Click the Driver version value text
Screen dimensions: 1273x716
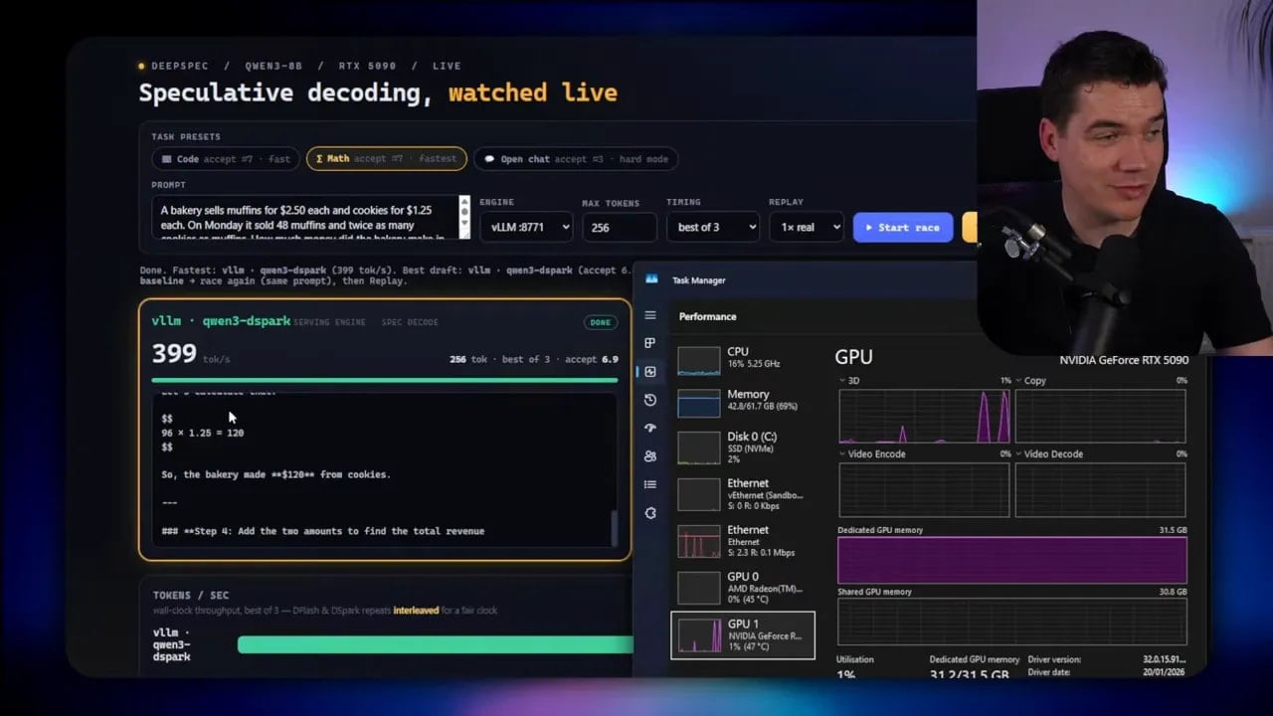click(1165, 659)
